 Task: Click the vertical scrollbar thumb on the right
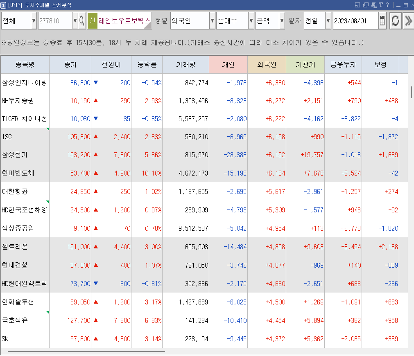(x=412, y=92)
